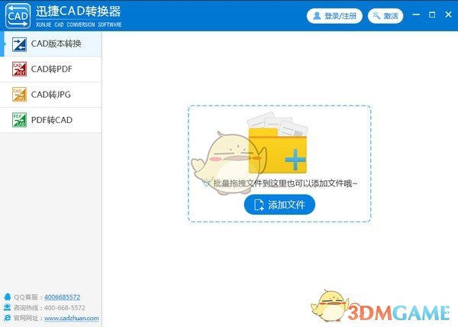Open the www.cadzhuan.com website link
This screenshot has width=458, height=327.
click(72, 318)
